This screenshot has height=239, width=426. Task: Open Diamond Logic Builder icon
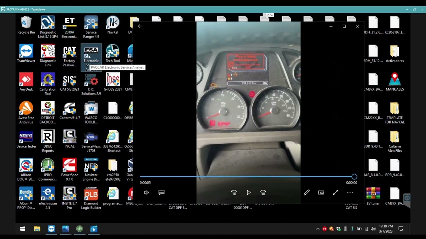[91, 199]
